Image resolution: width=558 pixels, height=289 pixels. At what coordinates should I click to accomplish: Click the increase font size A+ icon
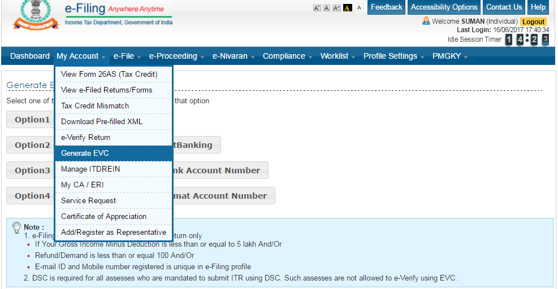pos(337,8)
